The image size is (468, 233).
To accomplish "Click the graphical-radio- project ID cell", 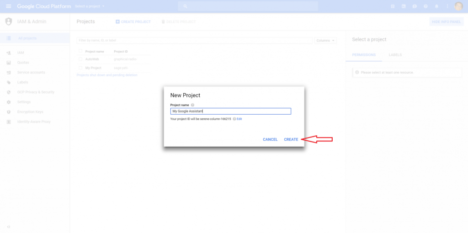I will coord(125,59).
